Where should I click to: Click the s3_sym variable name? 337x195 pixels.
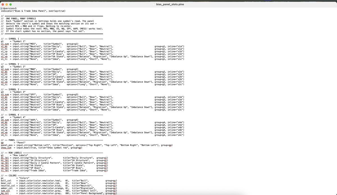pos(5,95)
